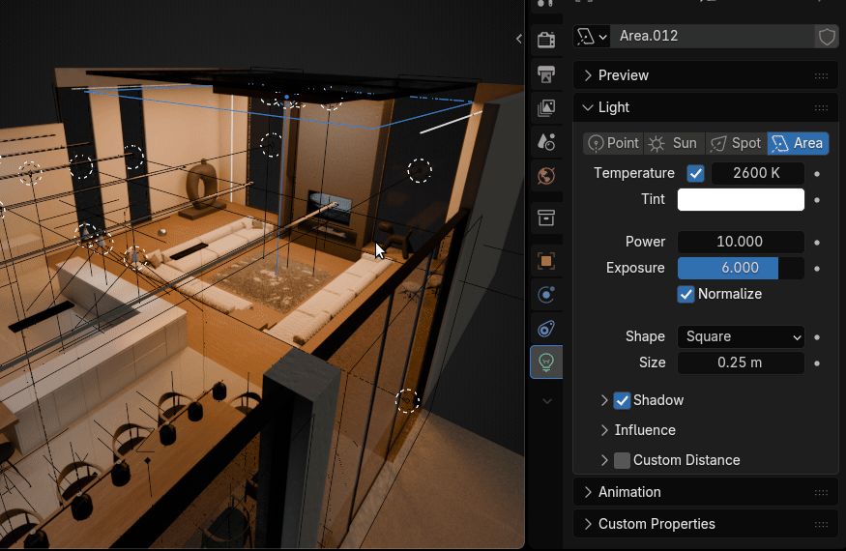Expand the Custom Distance subpanel arrow
The width and height of the screenshot is (846, 551).
pyautogui.click(x=604, y=460)
